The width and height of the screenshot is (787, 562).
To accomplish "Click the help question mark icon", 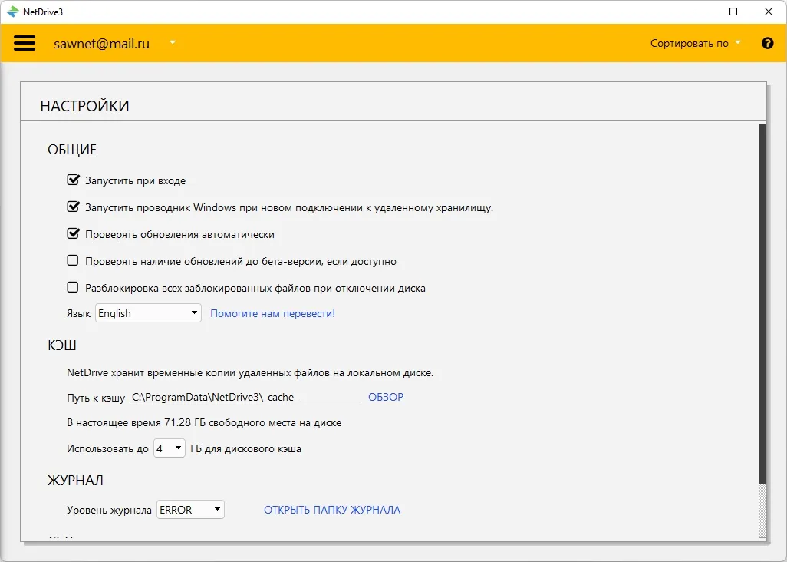I will tap(767, 43).
